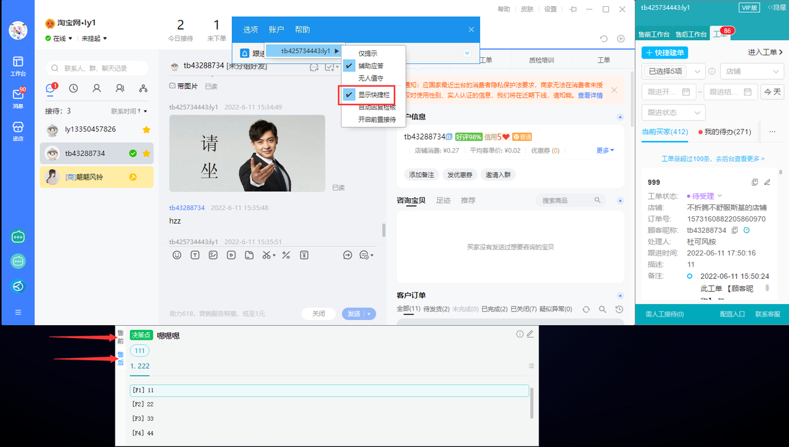Open the 在线 status dropdown
This screenshot has width=789, height=447.
[59, 38]
